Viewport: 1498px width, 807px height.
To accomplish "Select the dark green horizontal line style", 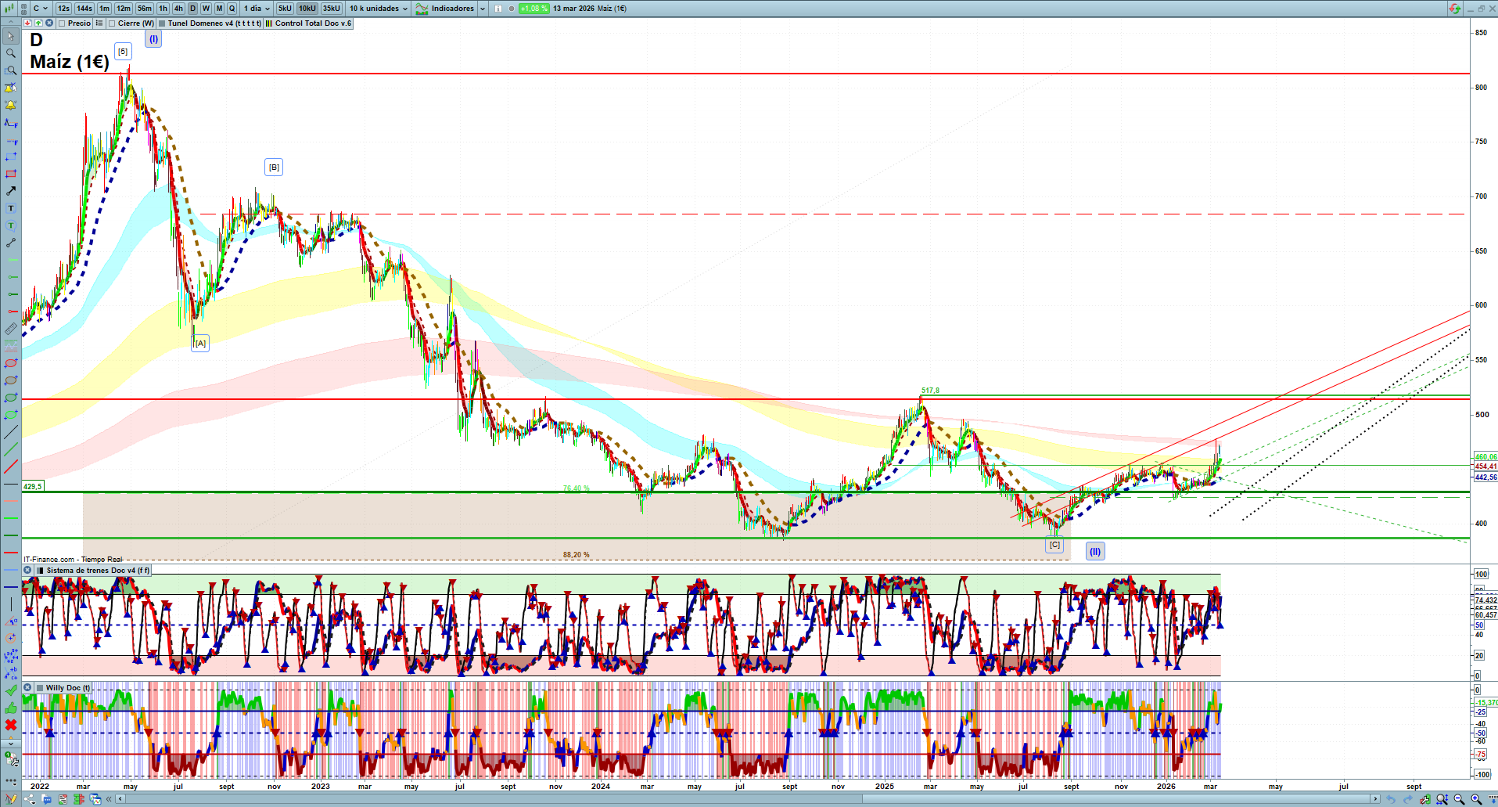I will pyautogui.click(x=11, y=535).
